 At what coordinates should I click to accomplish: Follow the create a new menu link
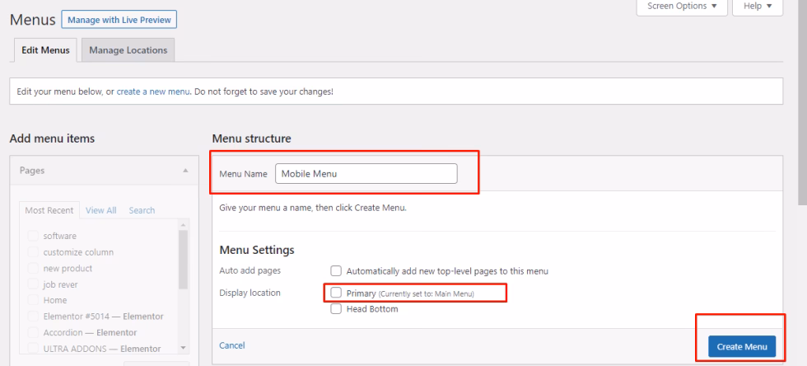(x=153, y=91)
